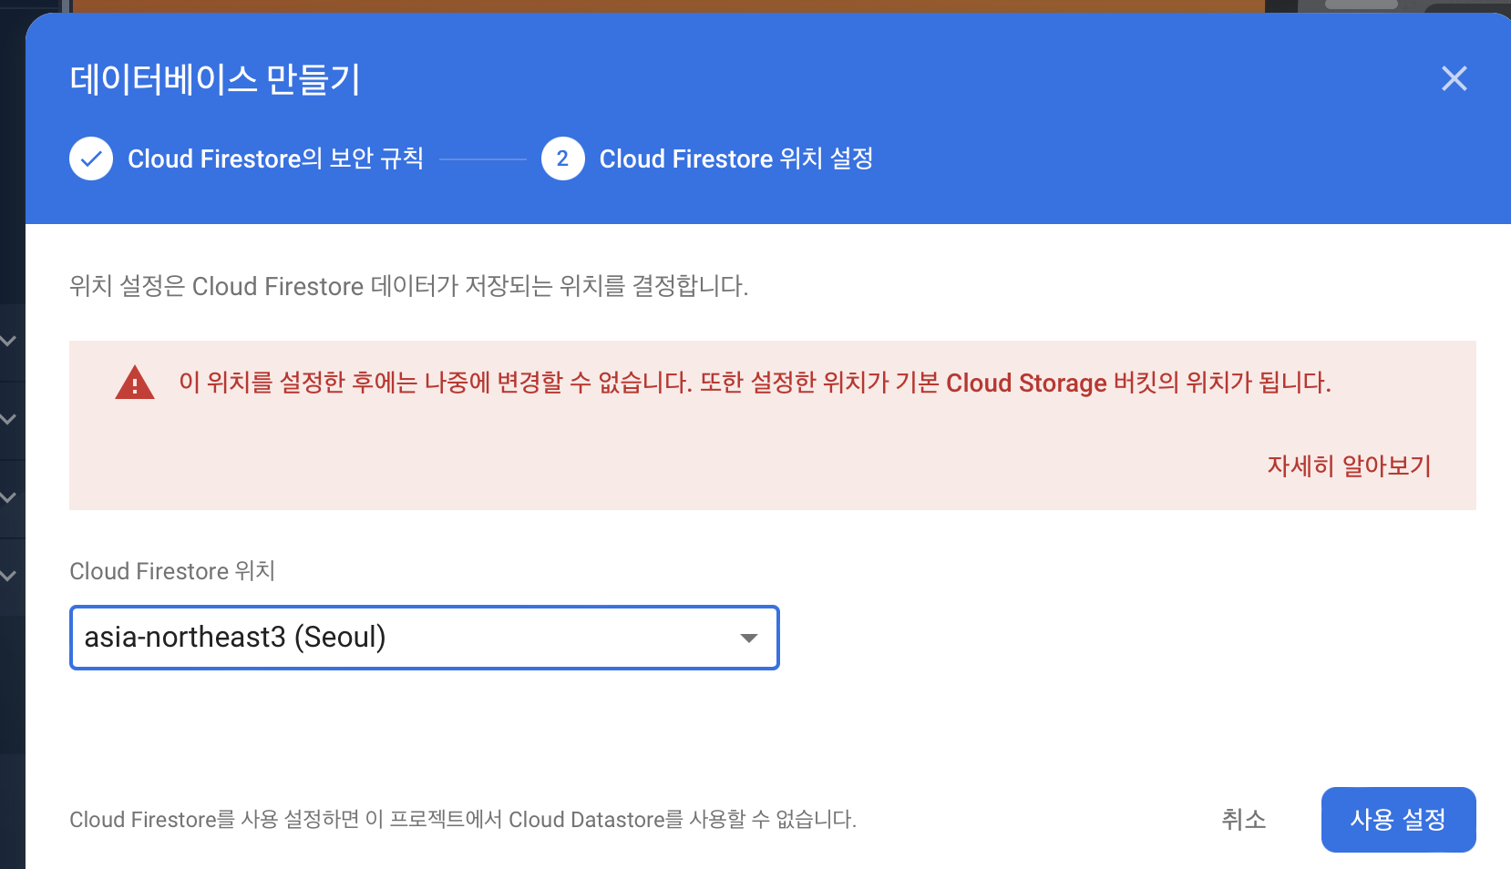Click the red location warning message text

coord(755,383)
